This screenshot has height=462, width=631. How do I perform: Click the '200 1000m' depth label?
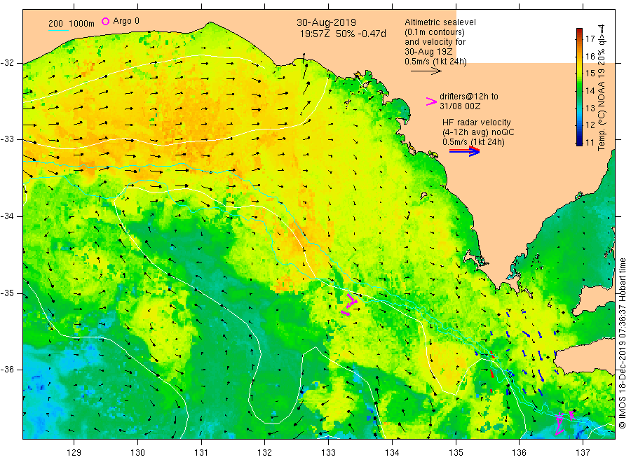point(72,24)
